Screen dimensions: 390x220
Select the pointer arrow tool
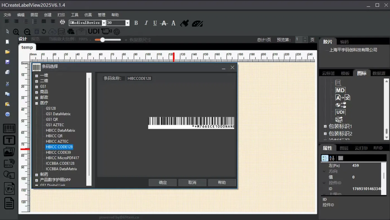click(8, 31)
